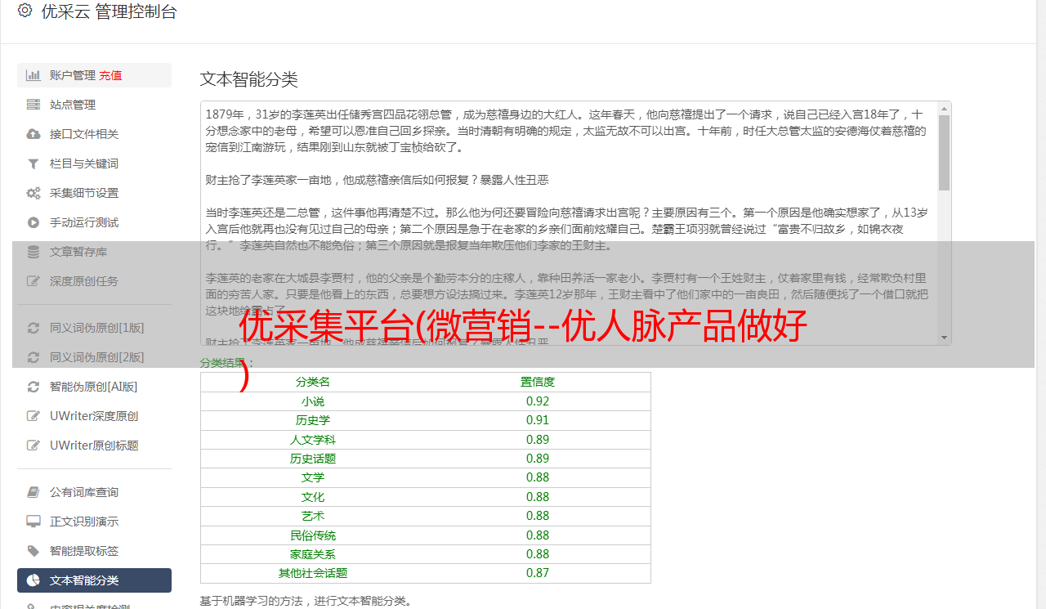The height and width of the screenshot is (609, 1046).
Task: Click the monitor icon for 正文识别演示
Action: 33,522
